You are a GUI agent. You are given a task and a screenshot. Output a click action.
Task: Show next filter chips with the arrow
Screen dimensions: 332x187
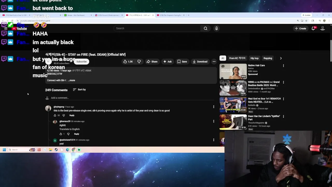point(281,58)
